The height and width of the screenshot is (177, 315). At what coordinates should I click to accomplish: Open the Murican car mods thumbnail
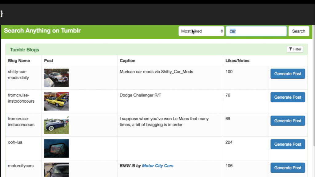56,78
